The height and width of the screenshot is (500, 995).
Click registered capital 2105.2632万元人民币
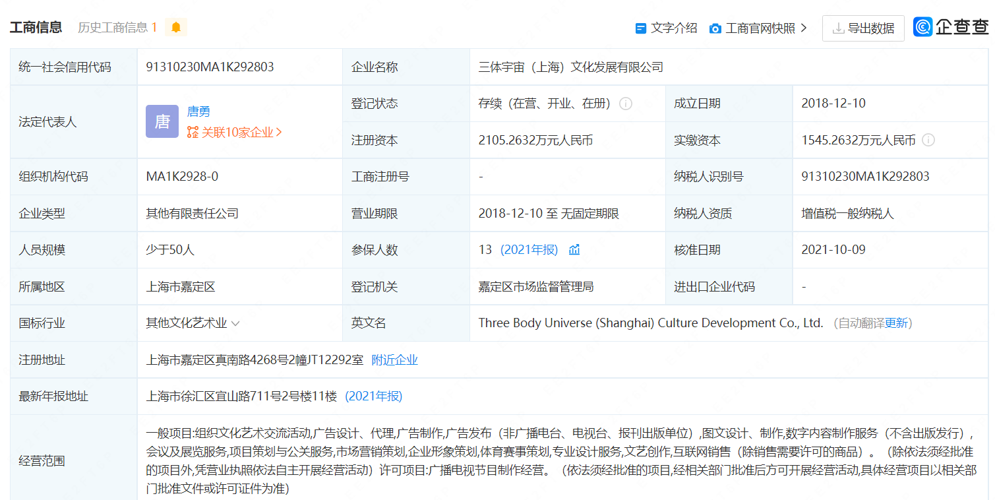click(536, 140)
